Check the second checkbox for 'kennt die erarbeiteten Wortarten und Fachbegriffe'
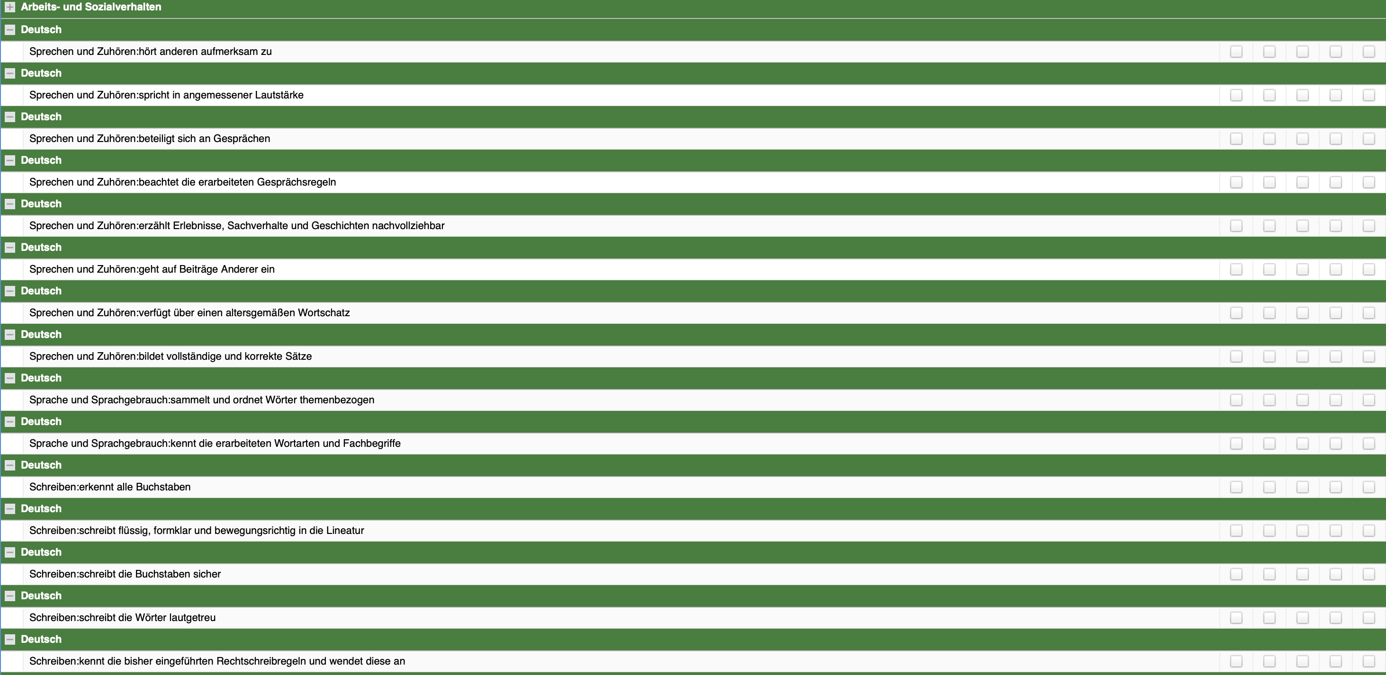 point(1269,444)
